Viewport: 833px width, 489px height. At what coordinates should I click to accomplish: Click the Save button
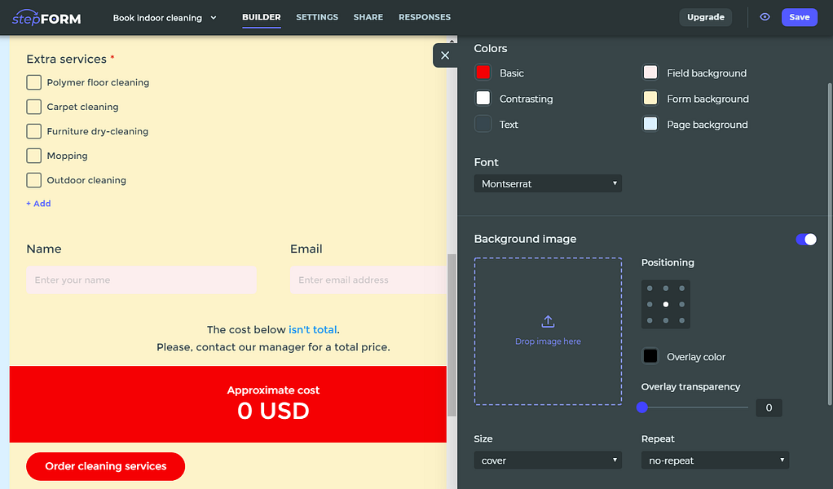pyautogui.click(x=799, y=17)
